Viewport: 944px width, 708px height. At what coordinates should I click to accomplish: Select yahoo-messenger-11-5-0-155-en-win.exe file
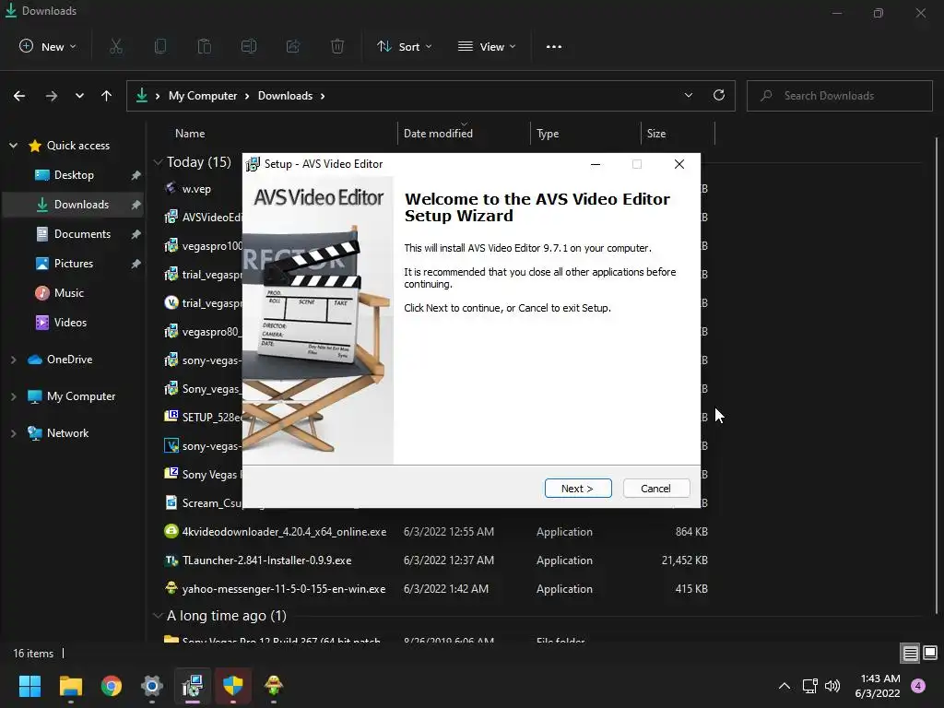284,589
